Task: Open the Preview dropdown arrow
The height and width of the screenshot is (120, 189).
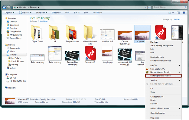Action: [31, 13]
